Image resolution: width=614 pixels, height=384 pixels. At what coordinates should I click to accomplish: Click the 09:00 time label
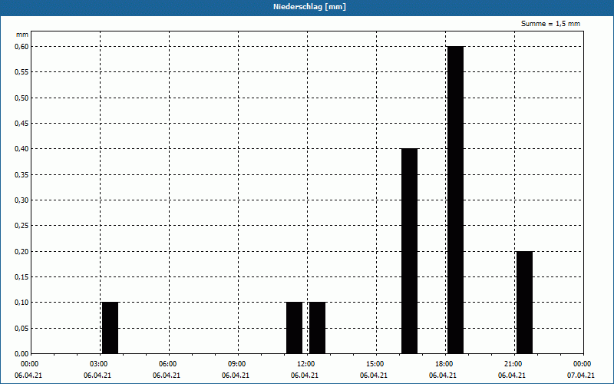[x=237, y=364]
